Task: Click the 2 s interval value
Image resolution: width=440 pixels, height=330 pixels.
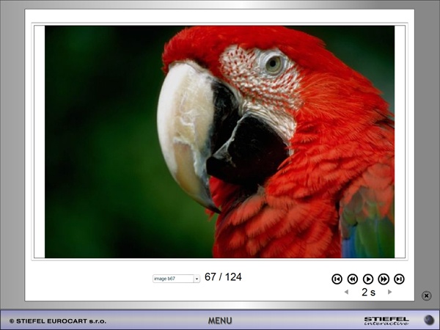Action: click(368, 292)
